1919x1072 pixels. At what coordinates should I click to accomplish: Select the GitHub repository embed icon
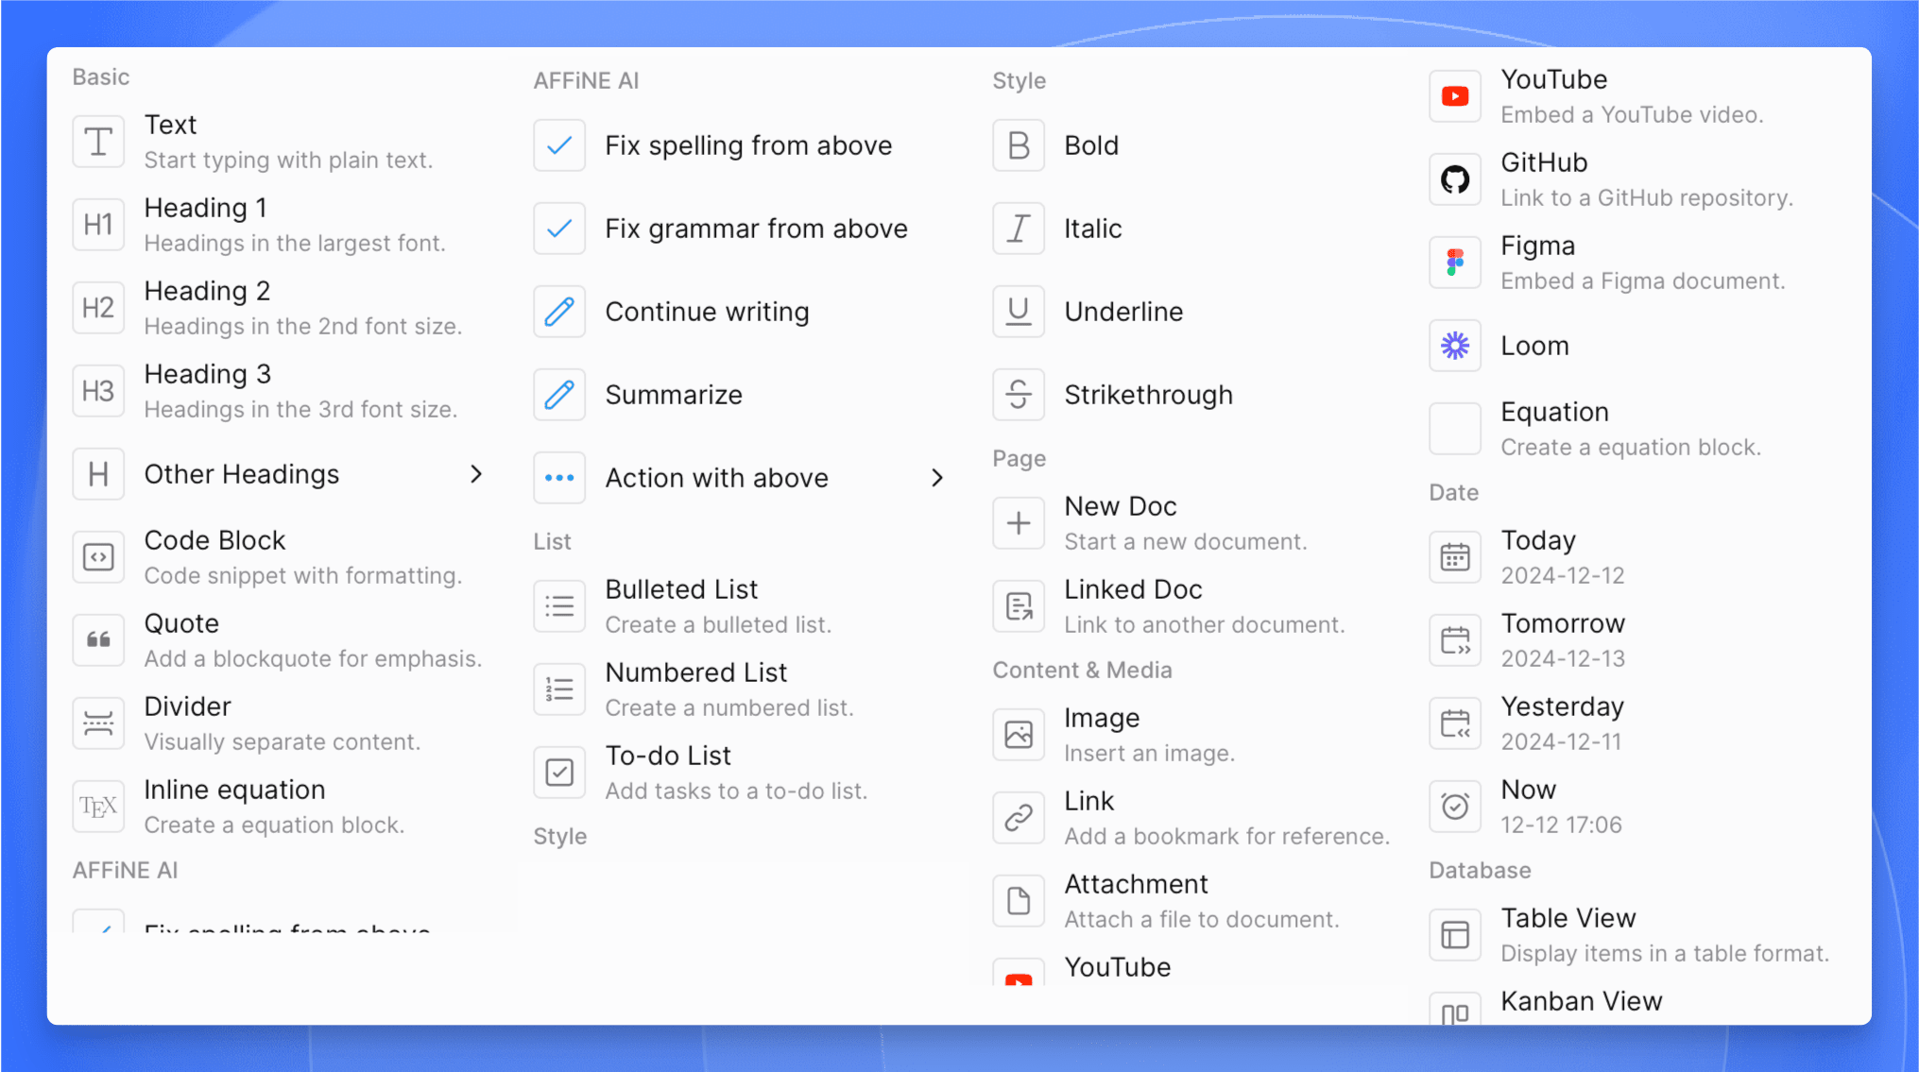(x=1454, y=179)
